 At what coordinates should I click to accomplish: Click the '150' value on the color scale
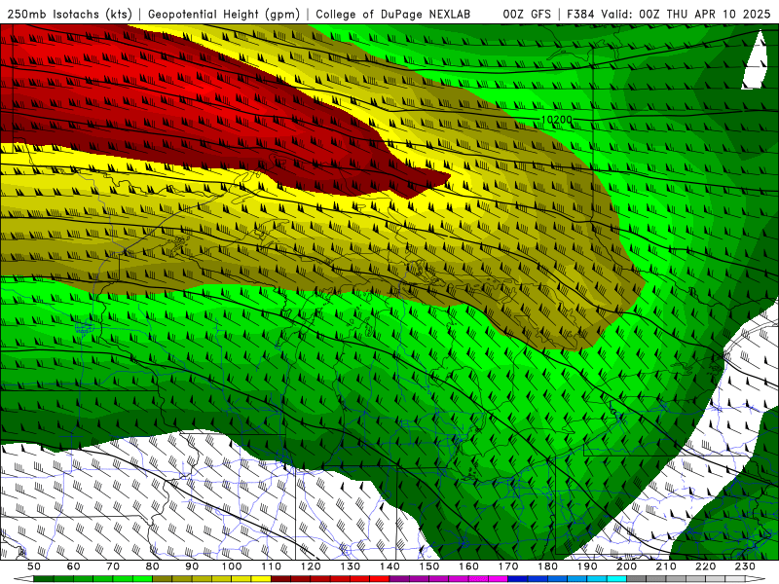click(429, 566)
